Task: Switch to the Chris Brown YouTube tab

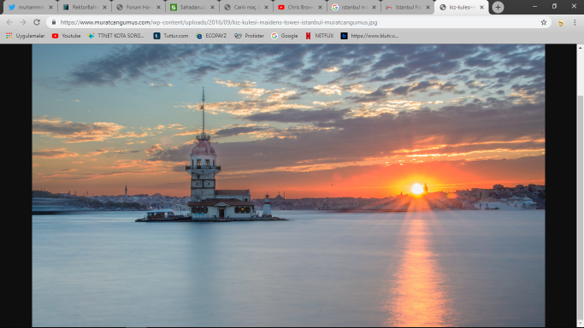Action: (300, 7)
